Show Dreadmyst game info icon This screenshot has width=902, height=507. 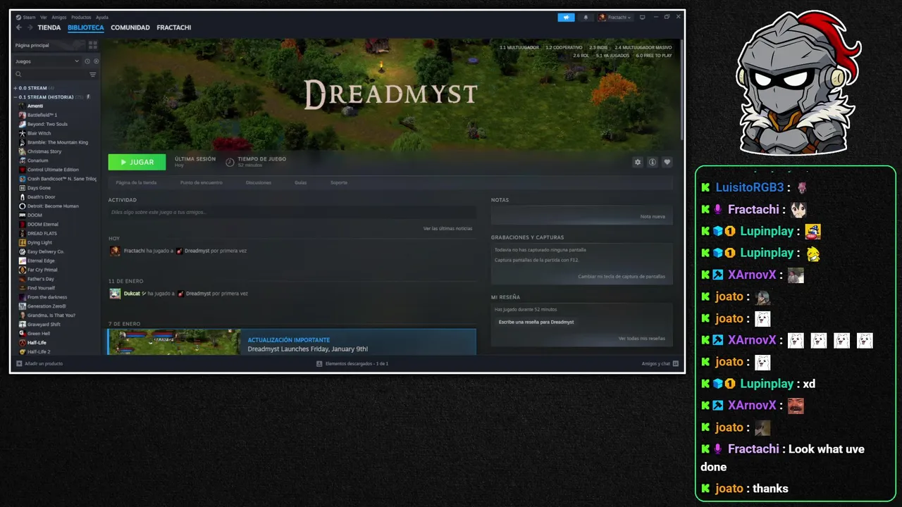coord(653,162)
